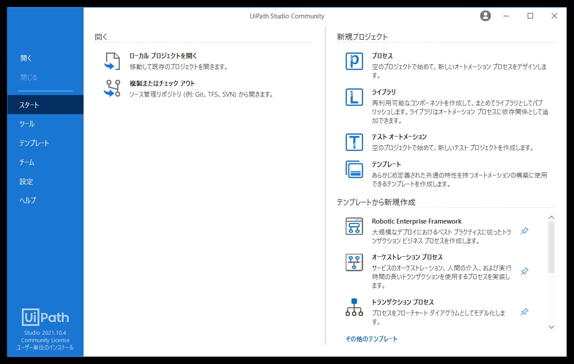Switch to the ツール tab

(45, 124)
